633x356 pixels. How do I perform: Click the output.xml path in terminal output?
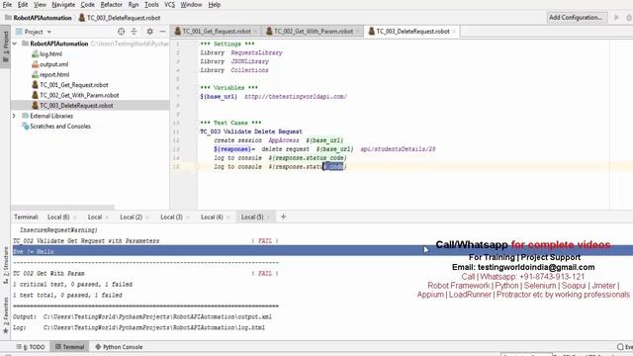click(157, 316)
